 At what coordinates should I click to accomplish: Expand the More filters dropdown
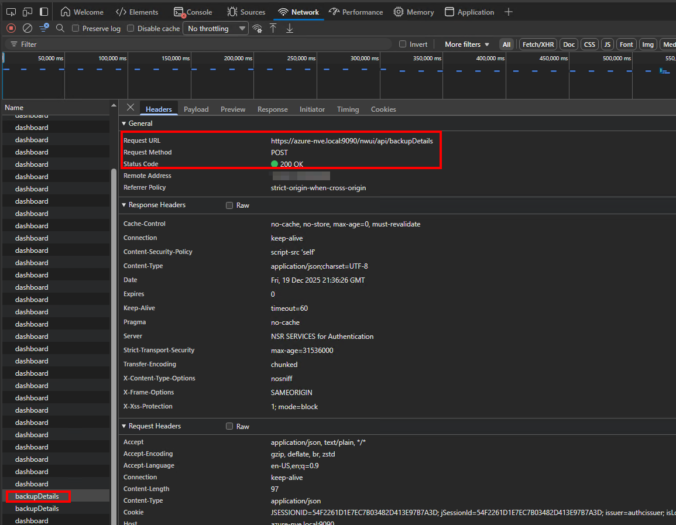pyautogui.click(x=466, y=44)
